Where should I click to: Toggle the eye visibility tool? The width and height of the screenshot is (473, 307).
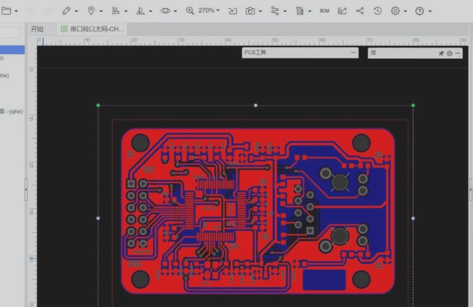(x=165, y=10)
